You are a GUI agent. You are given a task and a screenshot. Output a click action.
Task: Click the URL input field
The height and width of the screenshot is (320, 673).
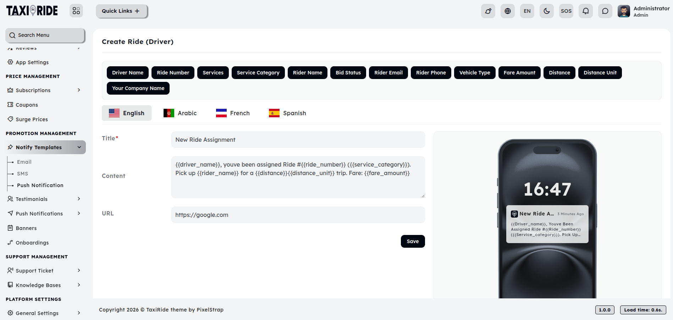point(298,215)
